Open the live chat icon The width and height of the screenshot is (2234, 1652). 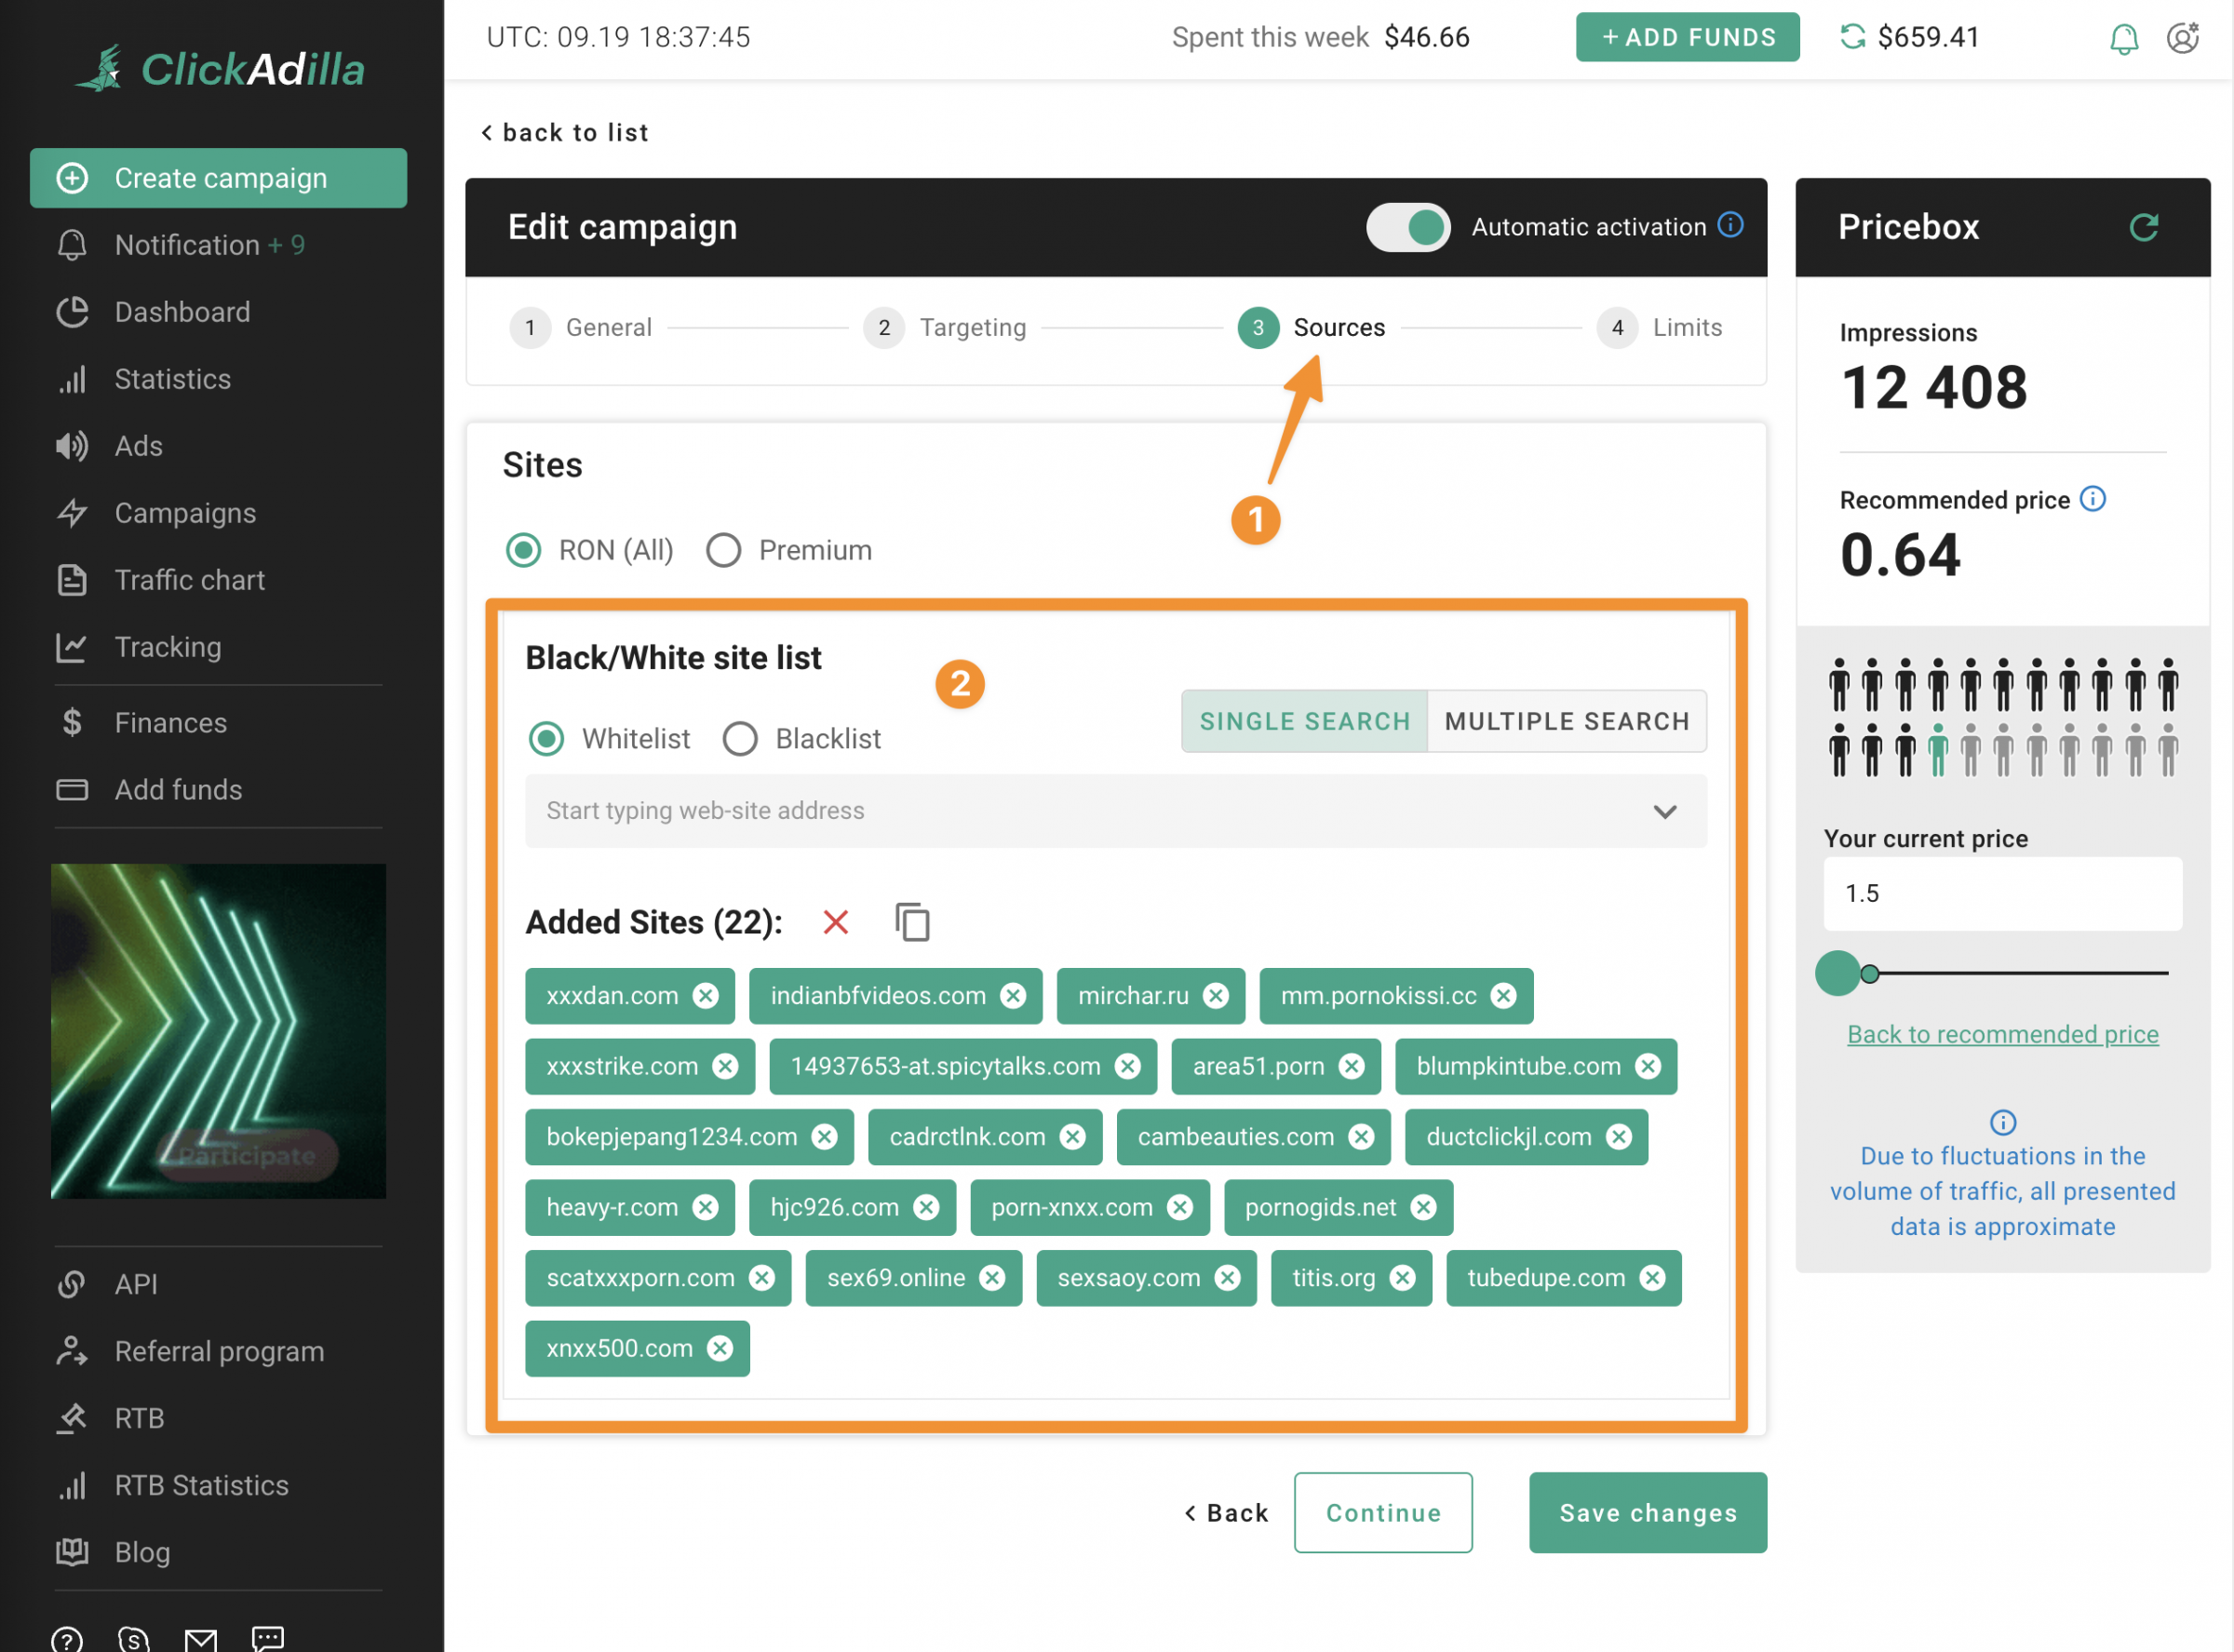click(268, 1638)
